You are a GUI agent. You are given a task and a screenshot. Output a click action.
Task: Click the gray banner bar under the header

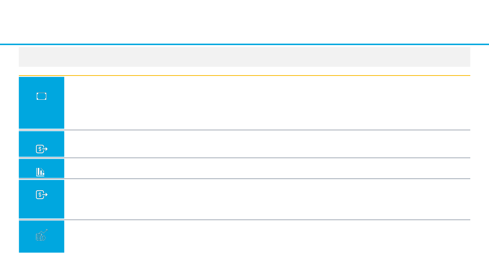[244, 57]
